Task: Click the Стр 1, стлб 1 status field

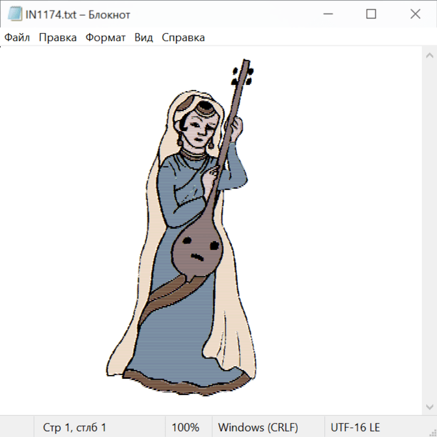Action: coord(74,428)
